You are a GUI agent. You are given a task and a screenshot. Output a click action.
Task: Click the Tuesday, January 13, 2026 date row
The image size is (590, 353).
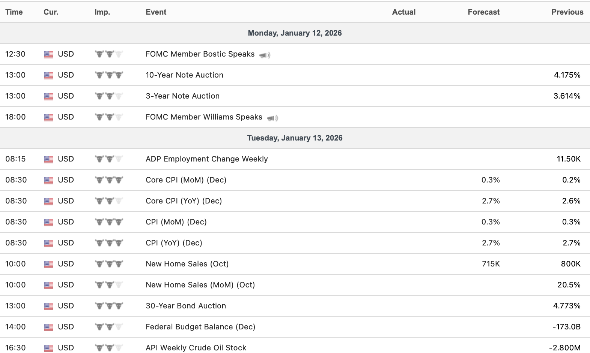(295, 138)
